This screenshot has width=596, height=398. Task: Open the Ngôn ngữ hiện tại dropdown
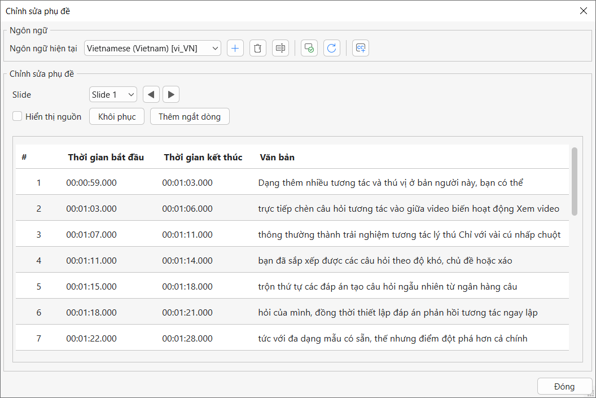152,49
